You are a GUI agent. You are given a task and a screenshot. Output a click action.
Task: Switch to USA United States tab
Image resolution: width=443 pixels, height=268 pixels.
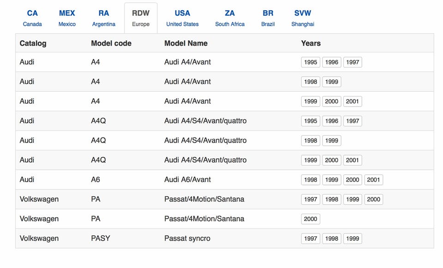tap(182, 18)
